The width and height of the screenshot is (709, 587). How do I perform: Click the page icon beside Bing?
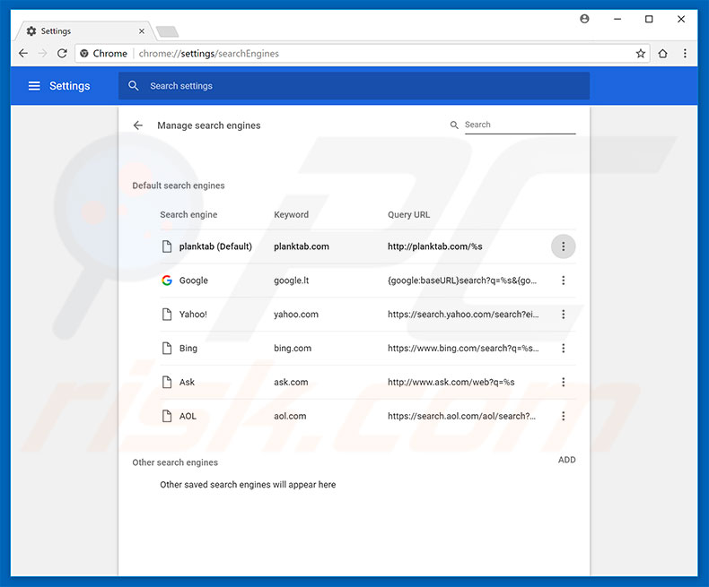[x=167, y=348]
